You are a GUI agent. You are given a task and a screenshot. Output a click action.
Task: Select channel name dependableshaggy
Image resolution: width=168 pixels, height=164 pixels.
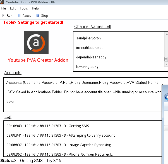click(x=91, y=57)
